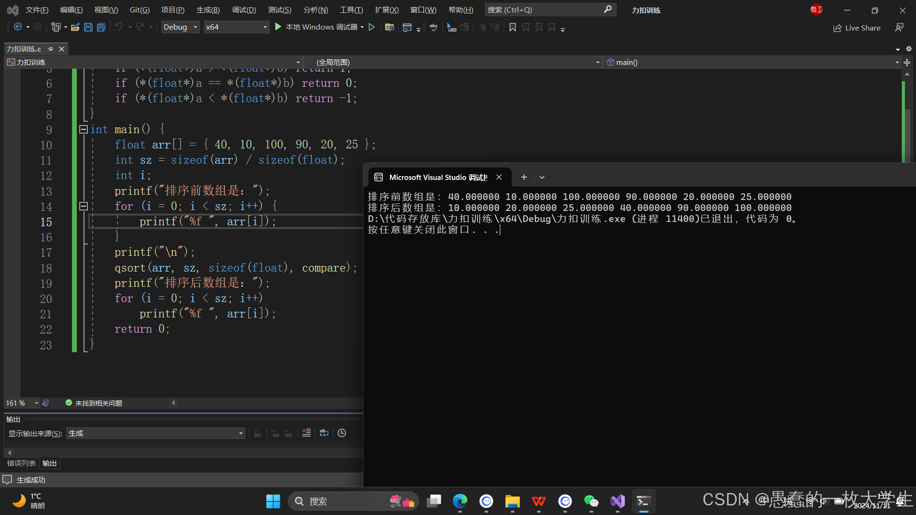Click the spell checker abc icon

[x=433, y=27]
